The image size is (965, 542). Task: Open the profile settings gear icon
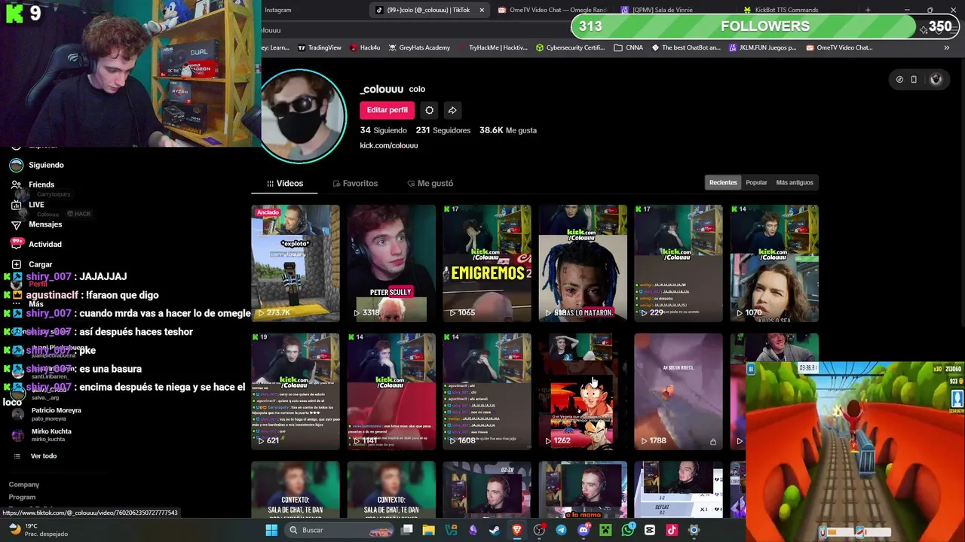pos(429,110)
